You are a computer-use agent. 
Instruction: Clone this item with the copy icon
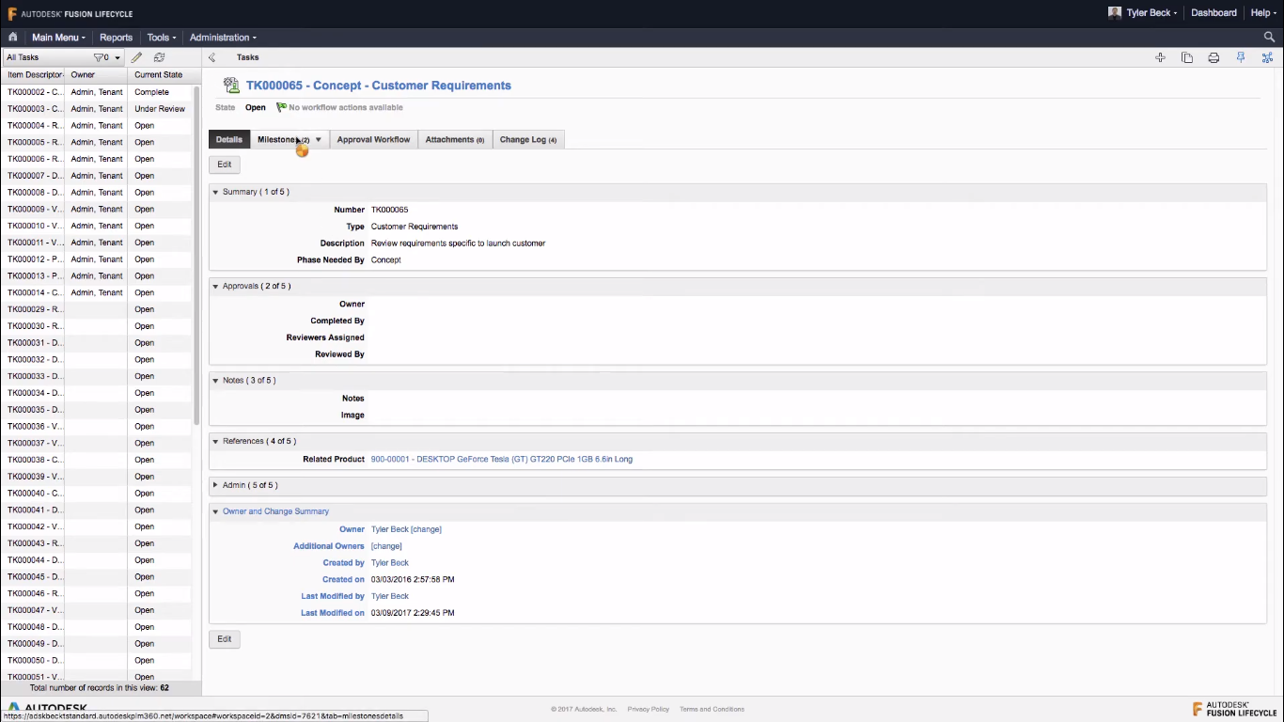tap(1187, 57)
